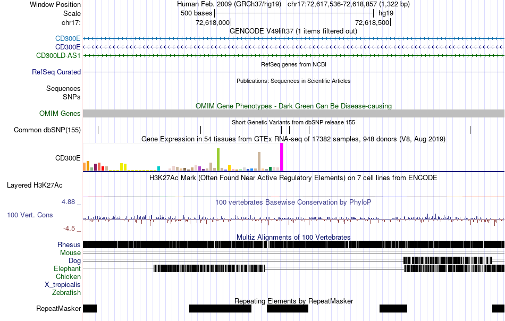The image size is (505, 321).
Task: Click the dark-blue CD300E GENCODE track label
Action: coord(68,47)
